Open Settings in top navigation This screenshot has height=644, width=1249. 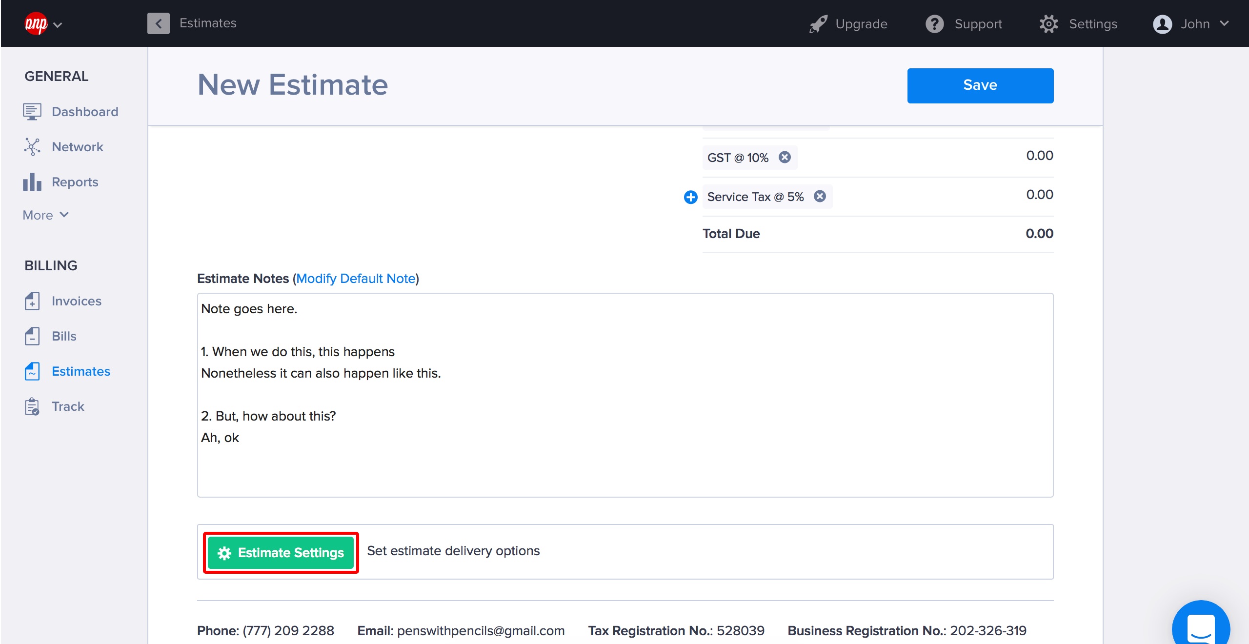[x=1078, y=24]
